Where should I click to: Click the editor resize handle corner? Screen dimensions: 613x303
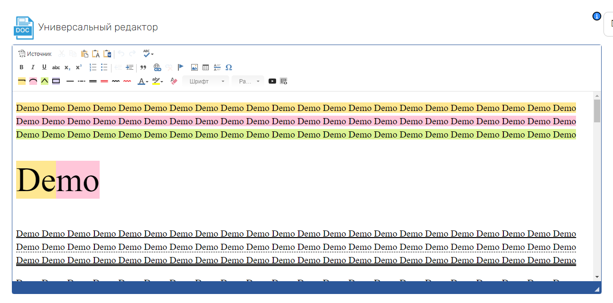(596, 289)
